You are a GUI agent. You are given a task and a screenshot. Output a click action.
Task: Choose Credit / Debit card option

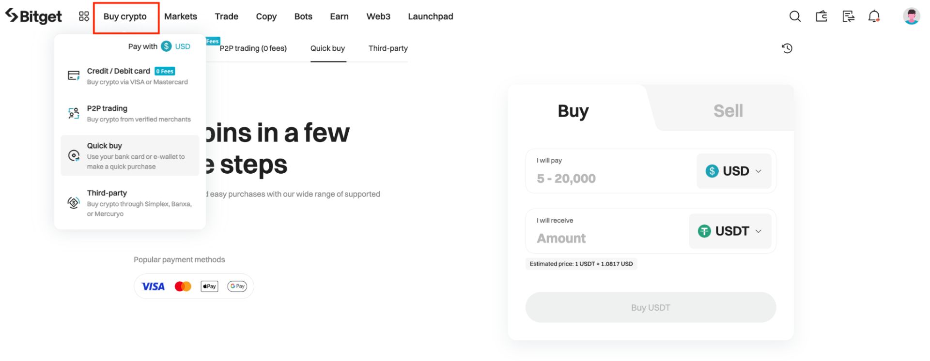(x=130, y=76)
